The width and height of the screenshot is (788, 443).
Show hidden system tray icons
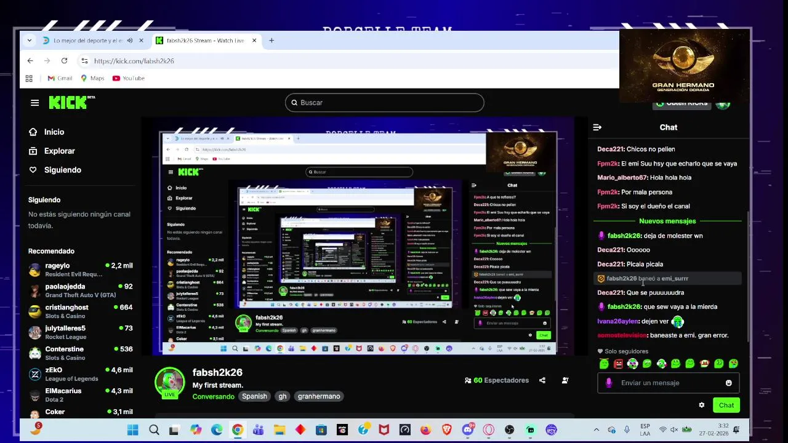pos(596,430)
